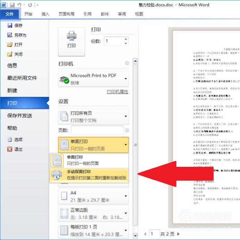
Task: Click the 份数 copies input field
Action: point(114,41)
